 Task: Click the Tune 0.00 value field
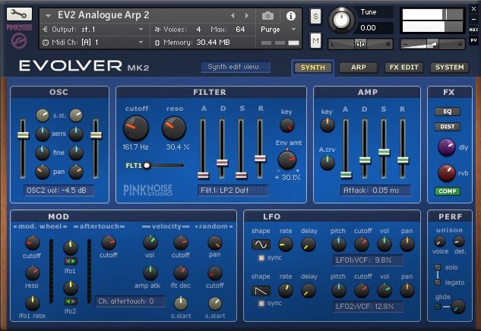[376, 28]
